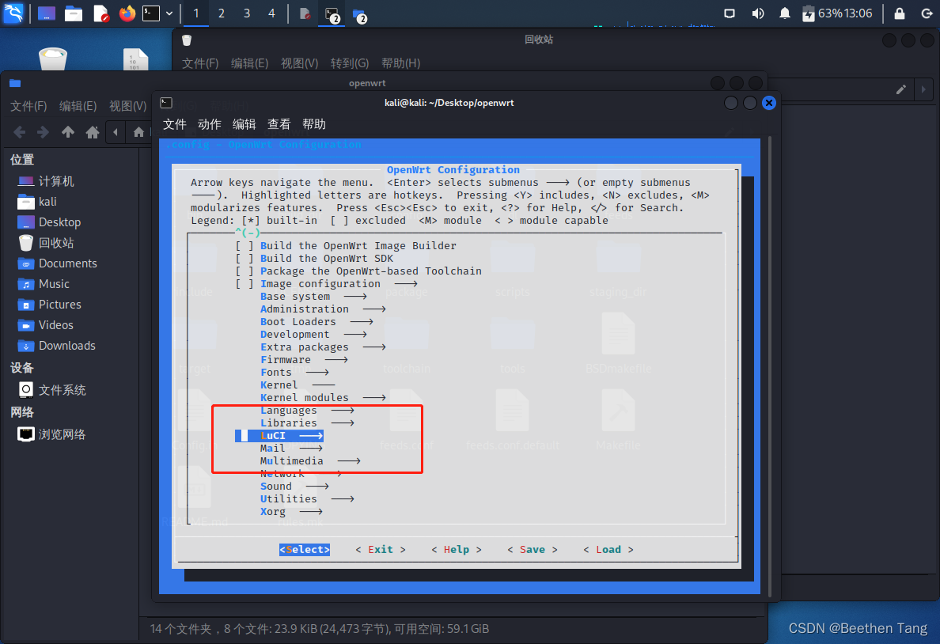
Task: Switch to workspace 4
Action: pyautogui.click(x=271, y=13)
